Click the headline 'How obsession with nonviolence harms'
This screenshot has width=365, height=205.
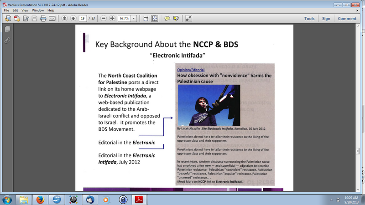coord(224,78)
